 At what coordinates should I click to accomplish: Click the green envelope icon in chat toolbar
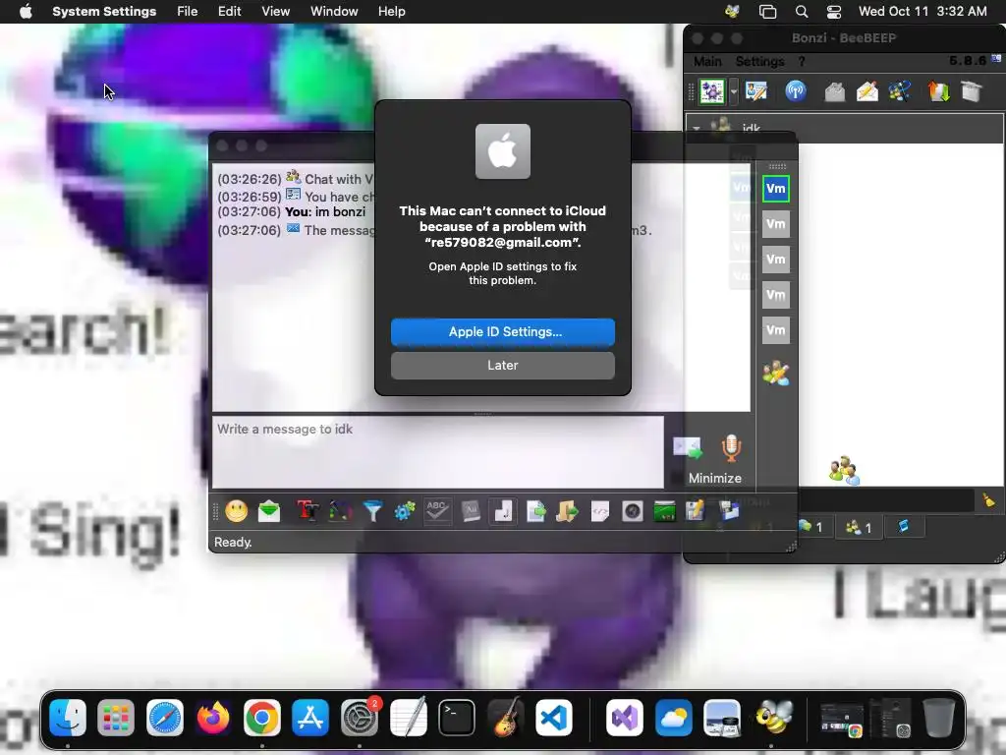(x=269, y=511)
